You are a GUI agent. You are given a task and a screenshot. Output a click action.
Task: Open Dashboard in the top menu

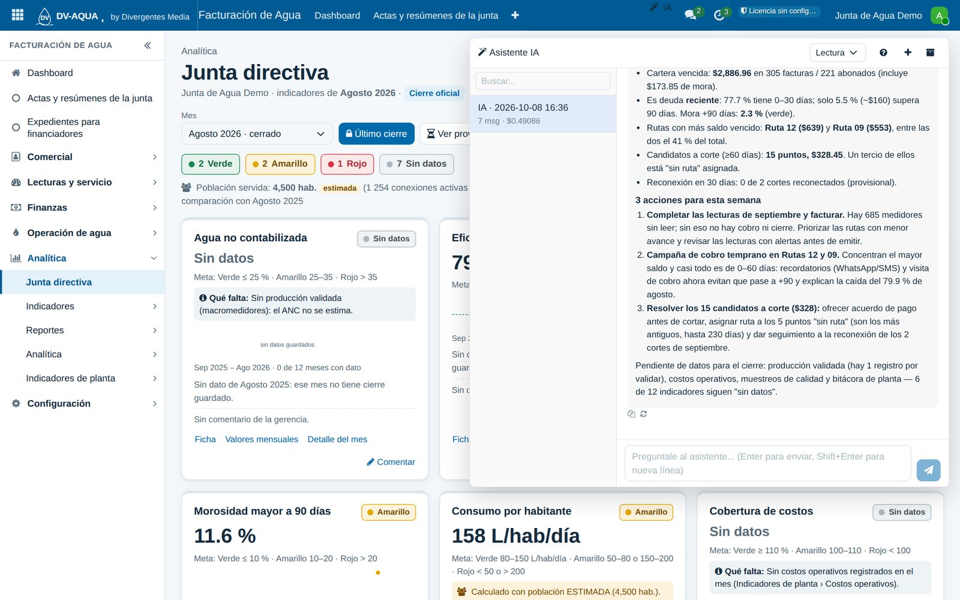pos(337,16)
